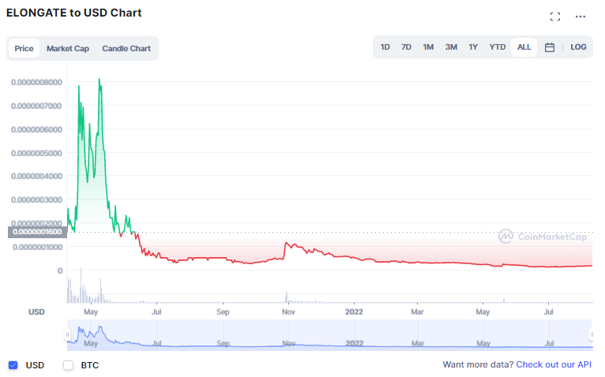Grab the left range navigator handle
605x377 pixels.
pyautogui.click(x=67, y=334)
